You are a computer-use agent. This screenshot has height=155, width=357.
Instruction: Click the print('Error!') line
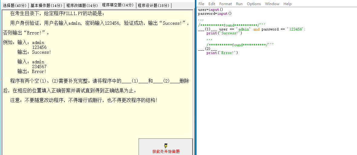pos(222,53)
